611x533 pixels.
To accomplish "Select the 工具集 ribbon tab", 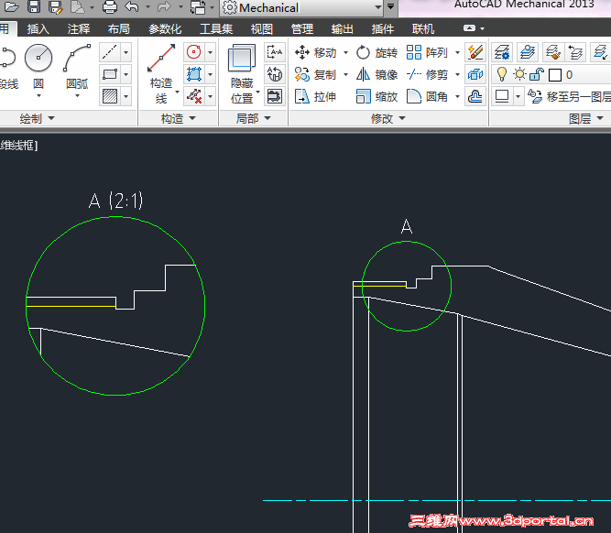I will (216, 28).
